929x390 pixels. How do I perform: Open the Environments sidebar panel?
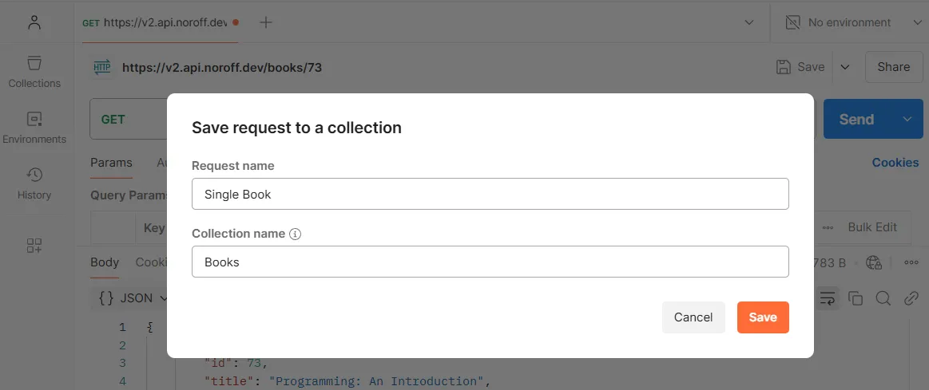[x=34, y=128]
